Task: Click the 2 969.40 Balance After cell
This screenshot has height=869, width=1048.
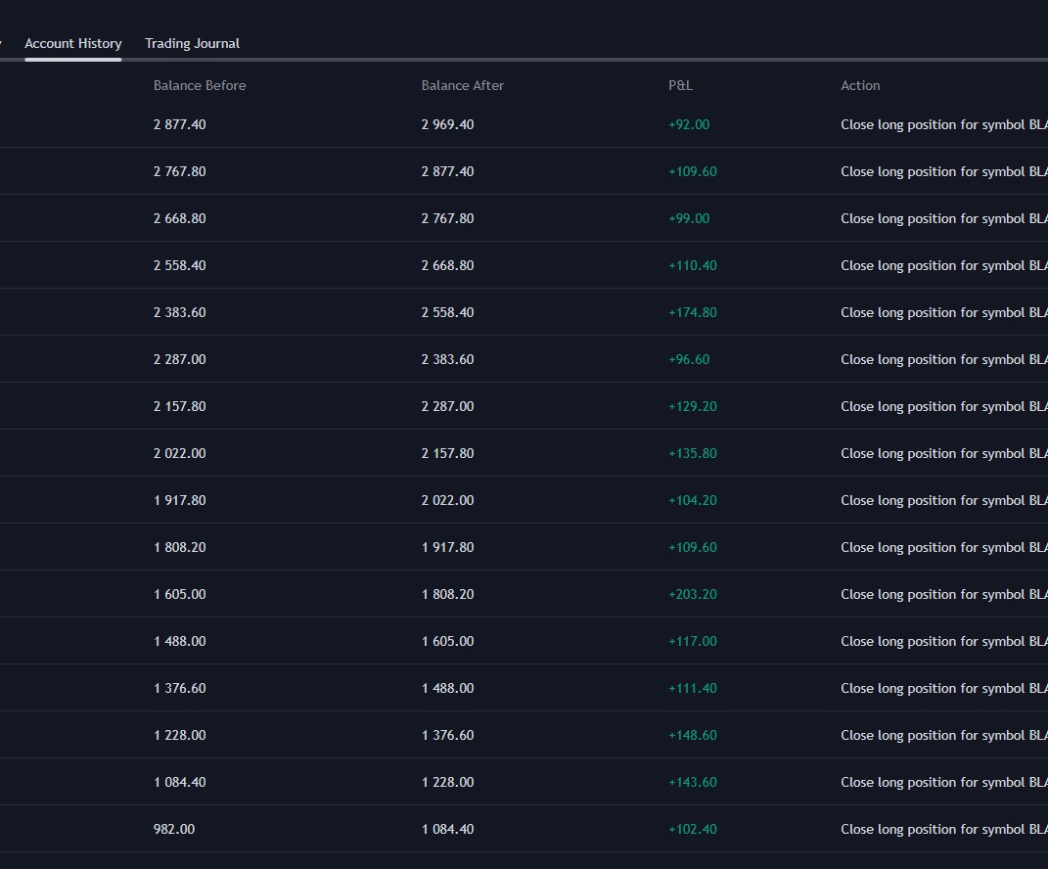Action: (x=447, y=124)
